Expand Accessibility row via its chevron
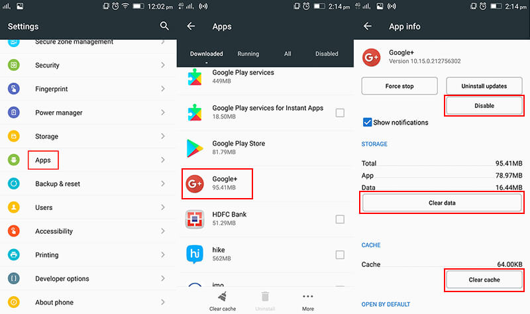Image resolution: width=530 pixels, height=314 pixels. pyautogui.click(x=163, y=231)
